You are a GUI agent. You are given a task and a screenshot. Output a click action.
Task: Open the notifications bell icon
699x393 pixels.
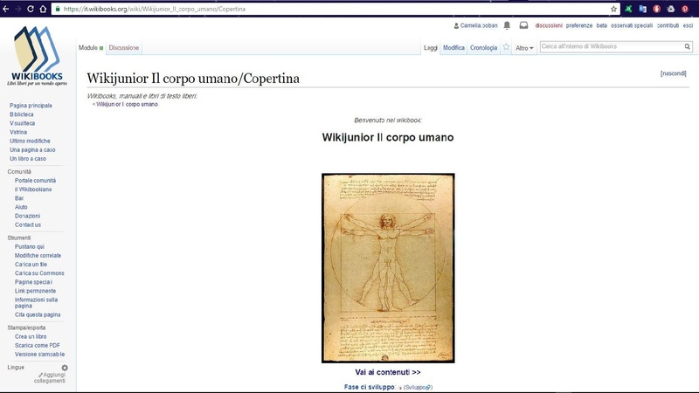[x=507, y=25]
